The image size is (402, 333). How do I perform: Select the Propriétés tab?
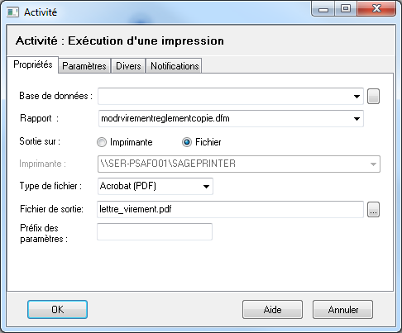point(33,64)
